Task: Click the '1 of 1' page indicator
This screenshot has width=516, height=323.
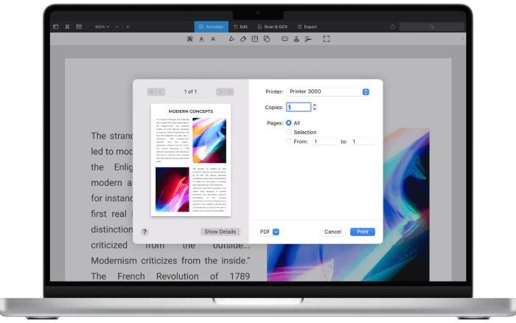Action: [190, 91]
